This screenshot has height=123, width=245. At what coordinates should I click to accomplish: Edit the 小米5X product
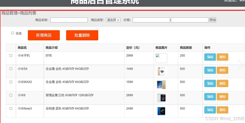pos(210,70)
